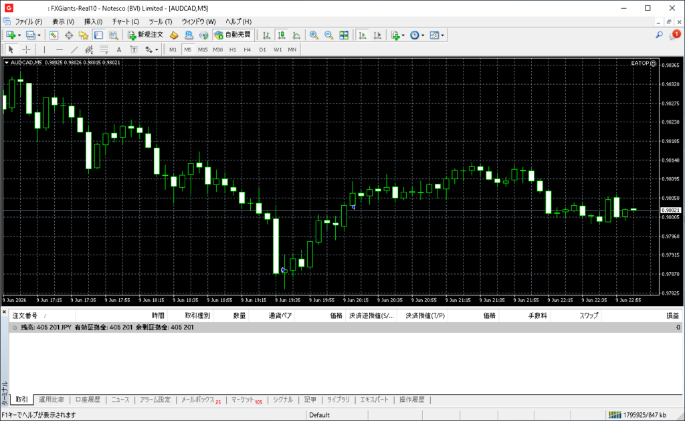
Task: Switch timeframe to M15
Action: point(203,49)
